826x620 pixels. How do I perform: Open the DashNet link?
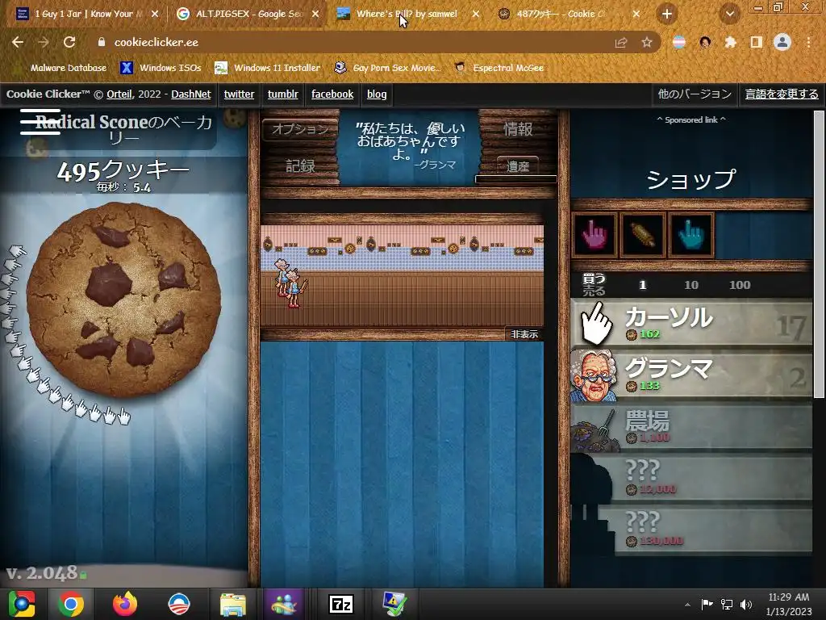190,94
